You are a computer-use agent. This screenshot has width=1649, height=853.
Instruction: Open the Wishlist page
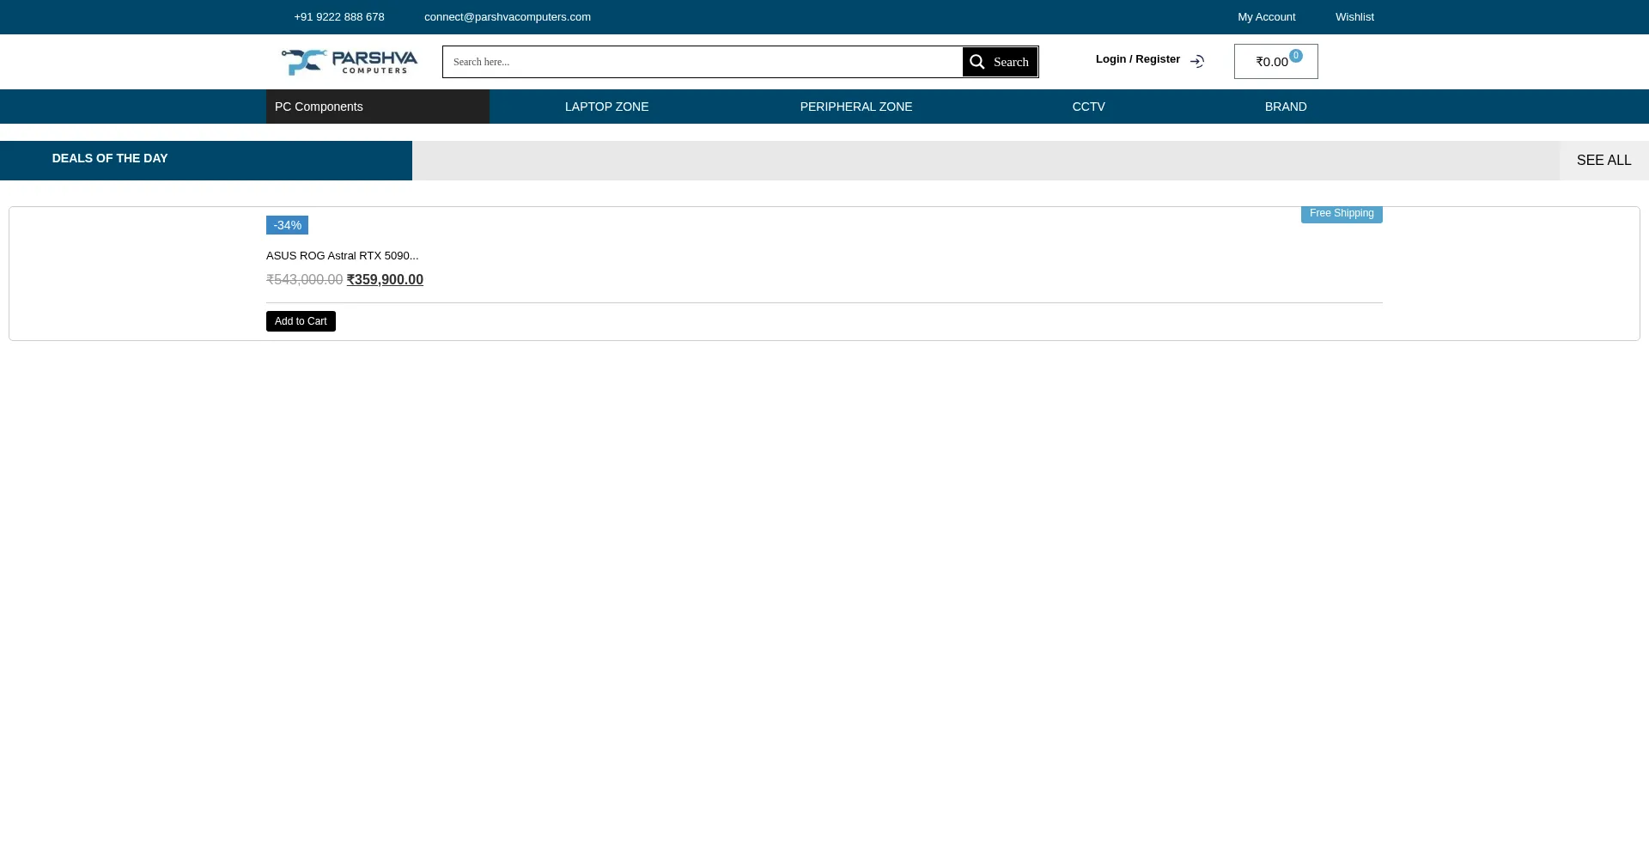click(1354, 17)
